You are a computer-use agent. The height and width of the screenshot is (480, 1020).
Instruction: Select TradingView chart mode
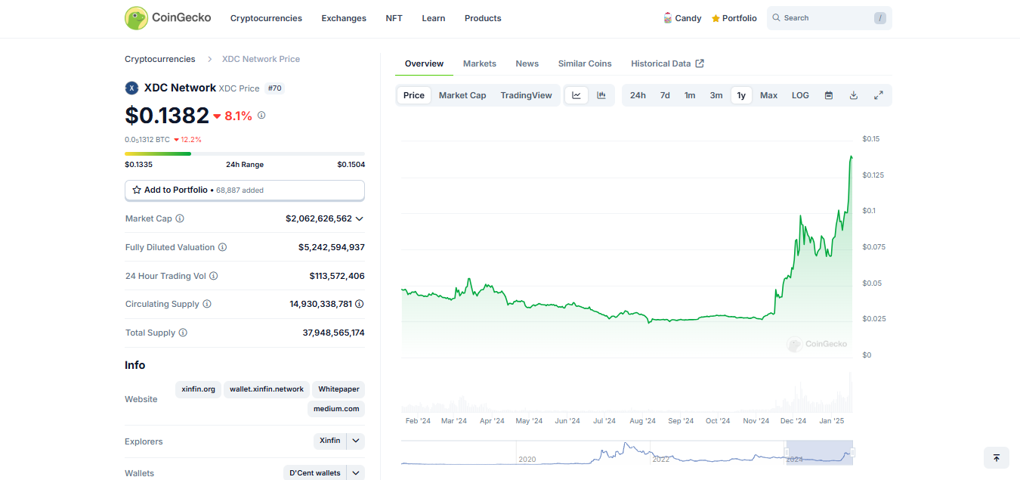pyautogui.click(x=526, y=95)
